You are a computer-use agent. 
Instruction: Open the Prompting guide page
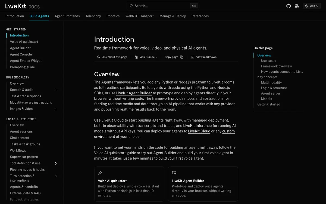tap(22, 67)
